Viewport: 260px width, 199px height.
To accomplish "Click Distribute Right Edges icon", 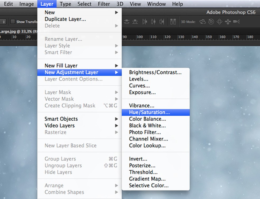I will click(162, 22).
